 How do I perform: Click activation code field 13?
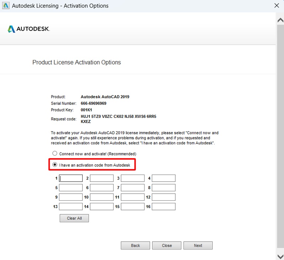pyautogui.click(x=71, y=206)
